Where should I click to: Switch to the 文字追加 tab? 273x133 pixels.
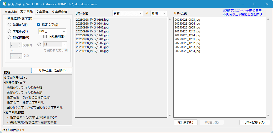click(11, 12)
